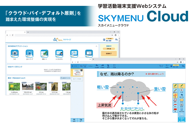Open the red 色 color swatch
The width and height of the screenshot is (191, 123).
(x=175, y=110)
